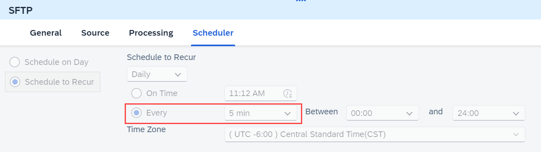
Task: Click the panel drag handle dots at top
Action: [x=301, y=1]
